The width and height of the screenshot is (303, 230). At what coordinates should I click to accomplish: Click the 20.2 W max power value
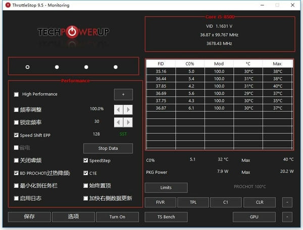pos(287,171)
